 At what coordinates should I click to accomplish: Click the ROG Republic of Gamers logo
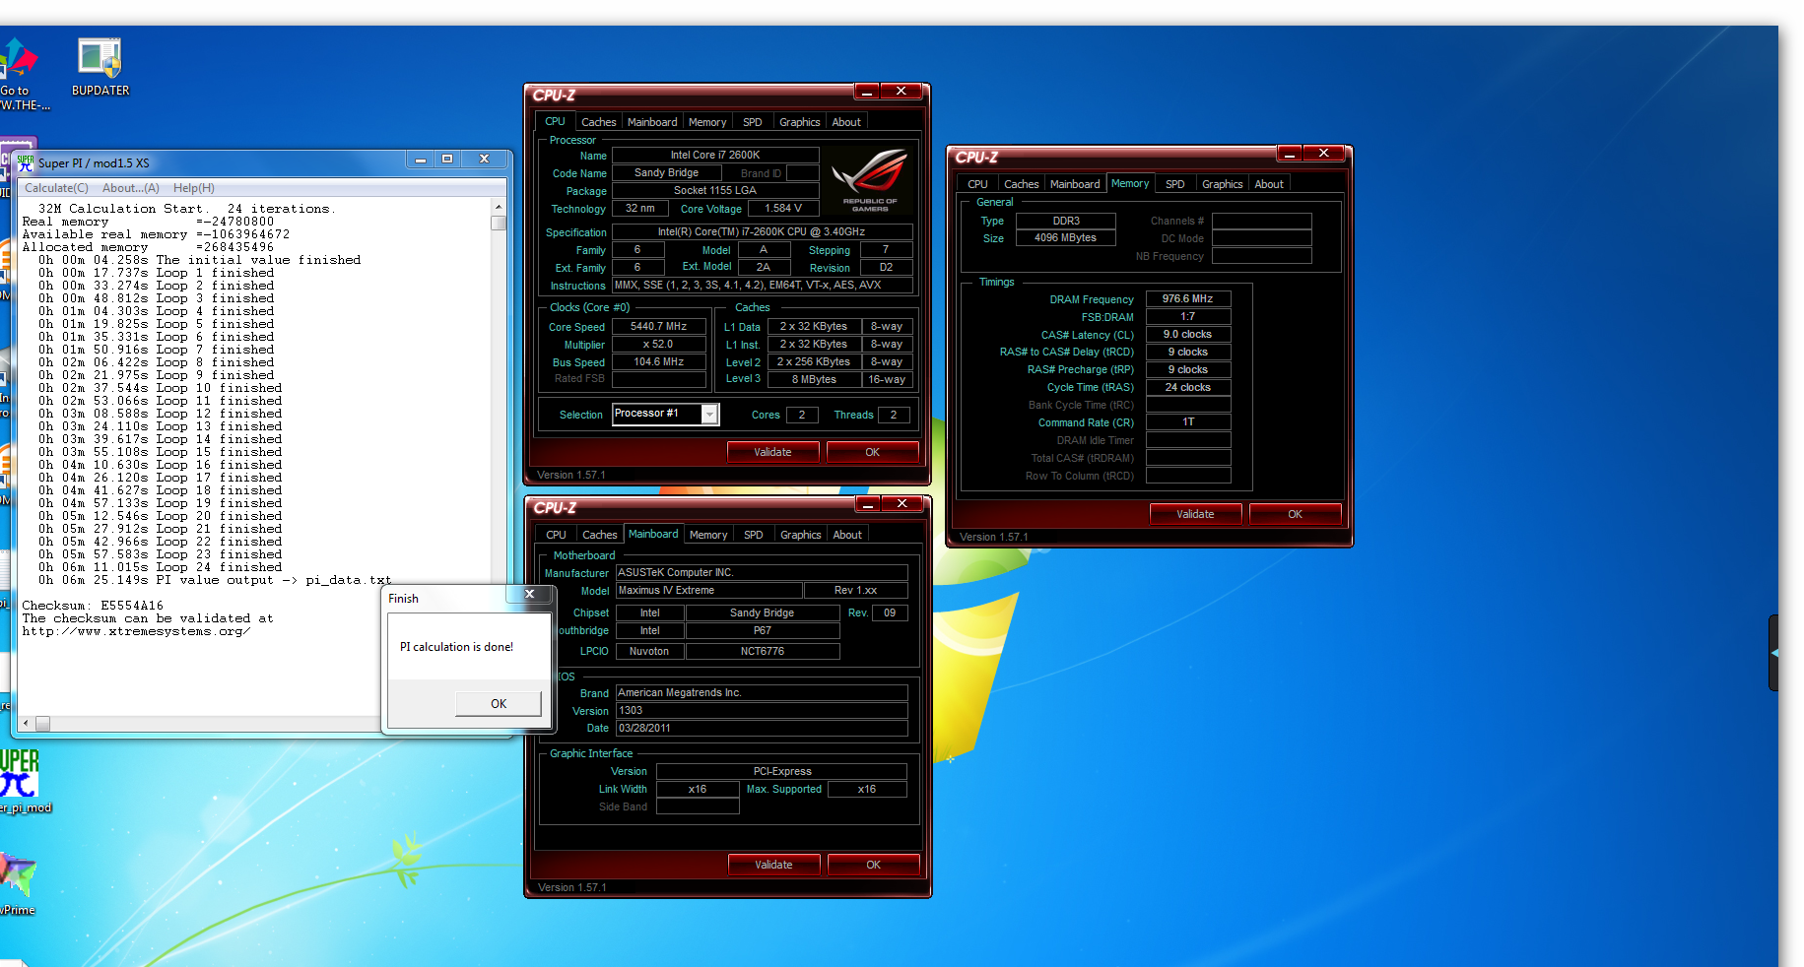point(870,179)
